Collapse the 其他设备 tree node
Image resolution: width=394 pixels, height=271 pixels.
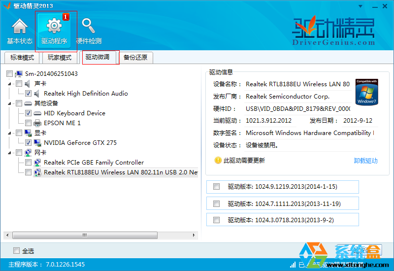9,103
